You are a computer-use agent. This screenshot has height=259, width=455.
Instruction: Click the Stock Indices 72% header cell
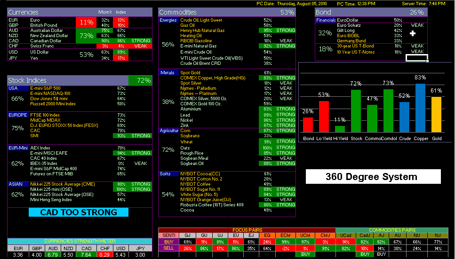click(x=140, y=80)
